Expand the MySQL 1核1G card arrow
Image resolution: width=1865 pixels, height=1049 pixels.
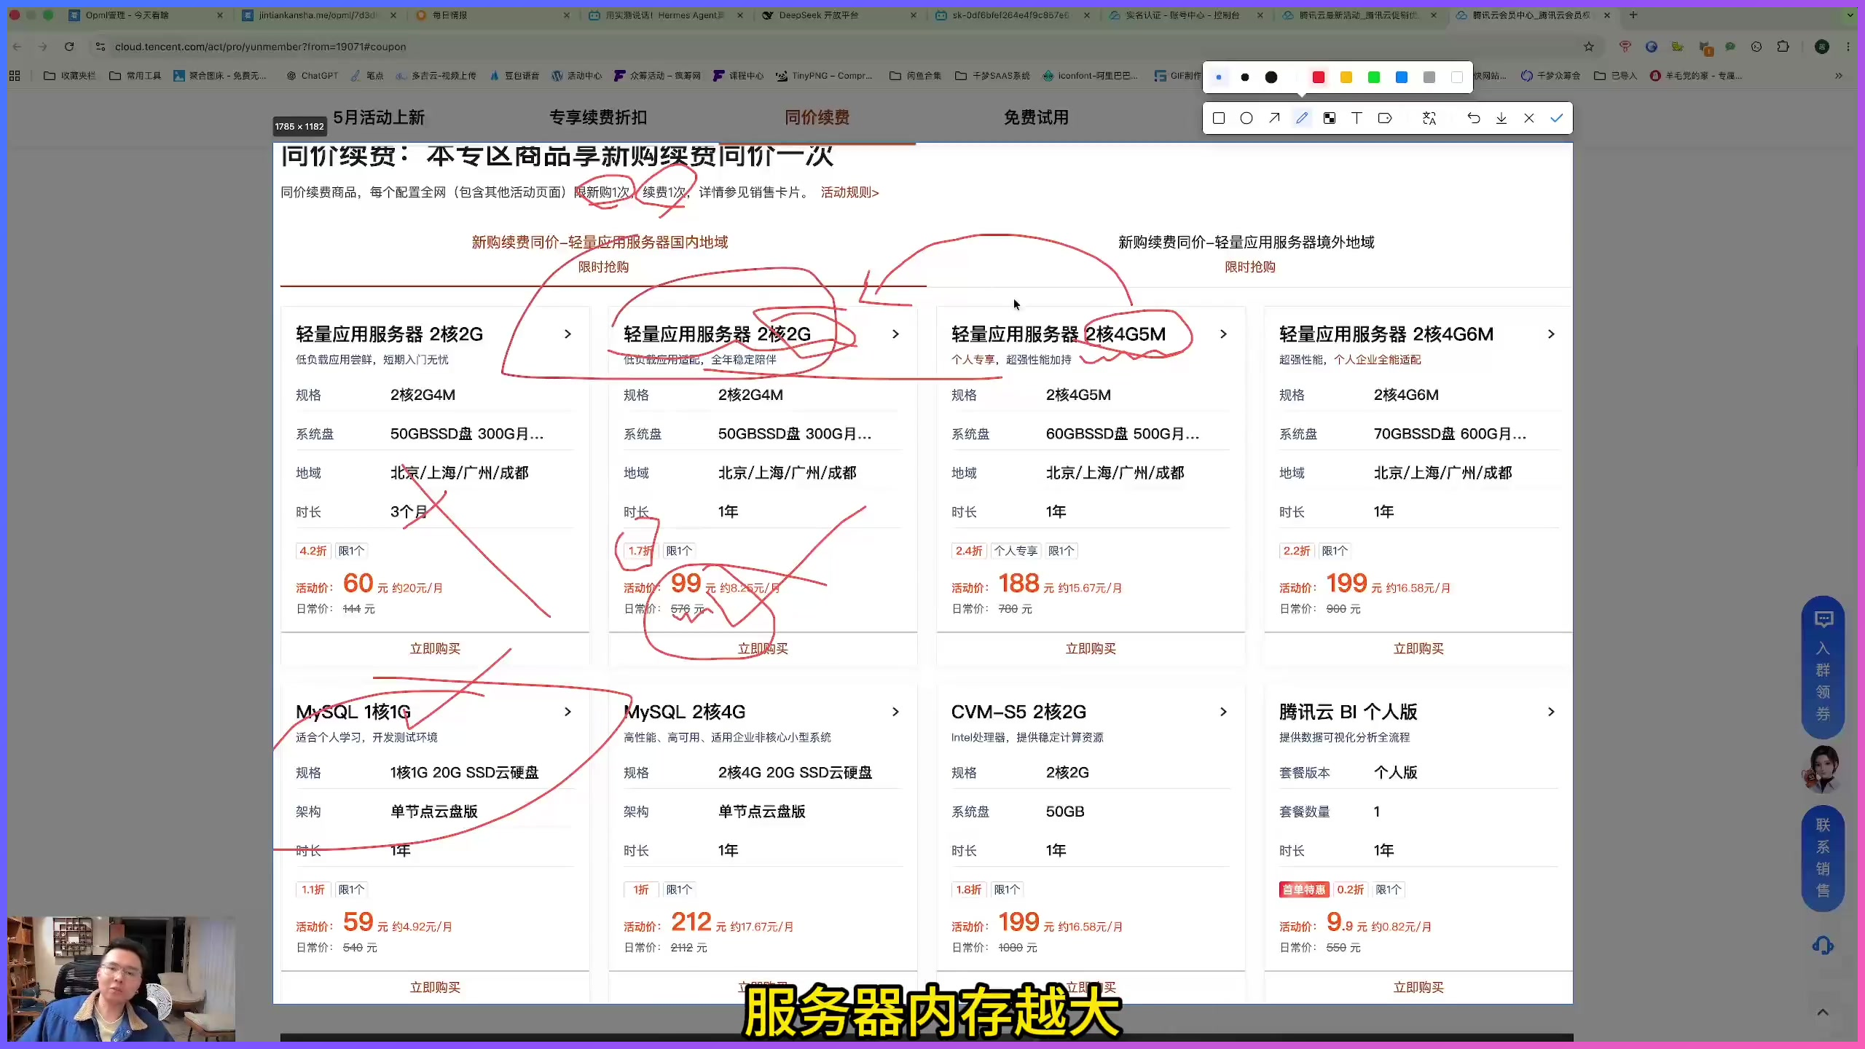568,712
